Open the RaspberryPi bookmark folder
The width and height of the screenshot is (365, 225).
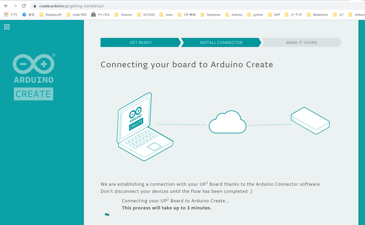tap(50, 15)
